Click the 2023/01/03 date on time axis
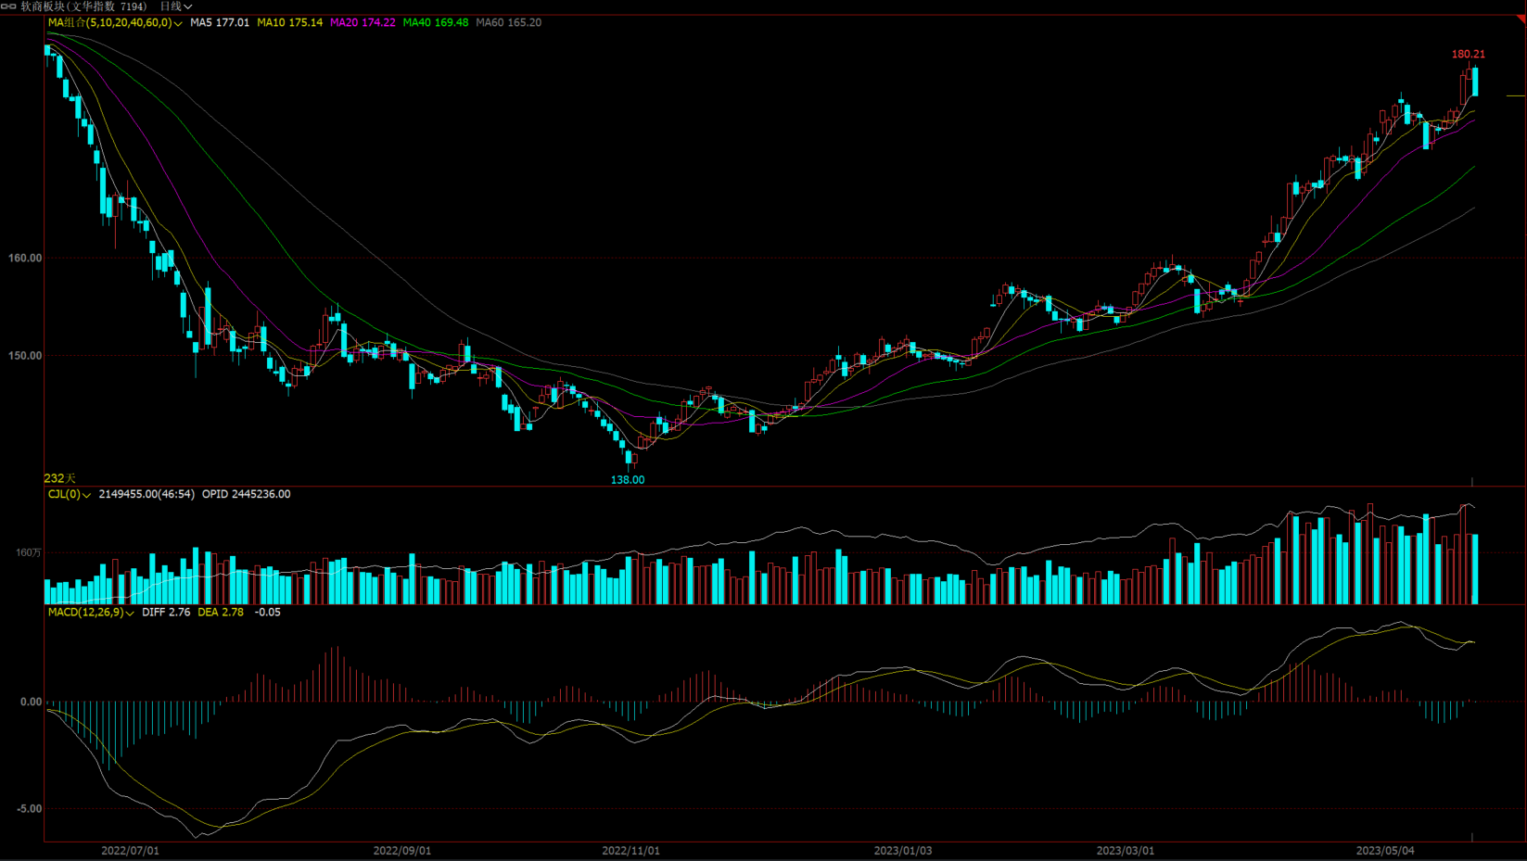Image resolution: width=1527 pixels, height=861 pixels. click(902, 850)
